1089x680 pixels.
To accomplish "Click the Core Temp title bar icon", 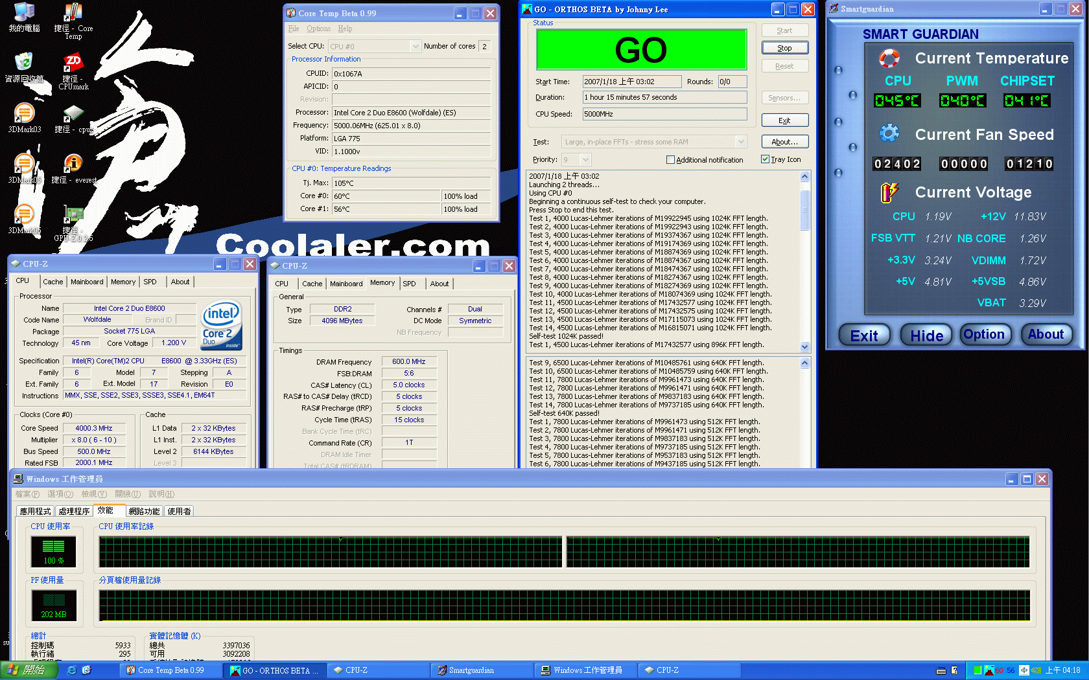I will point(291,13).
